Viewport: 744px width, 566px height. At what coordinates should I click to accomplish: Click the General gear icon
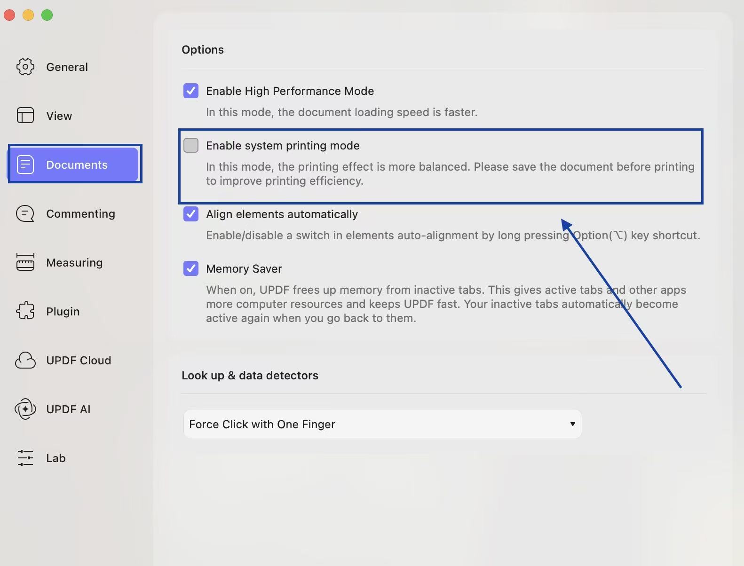click(x=25, y=67)
